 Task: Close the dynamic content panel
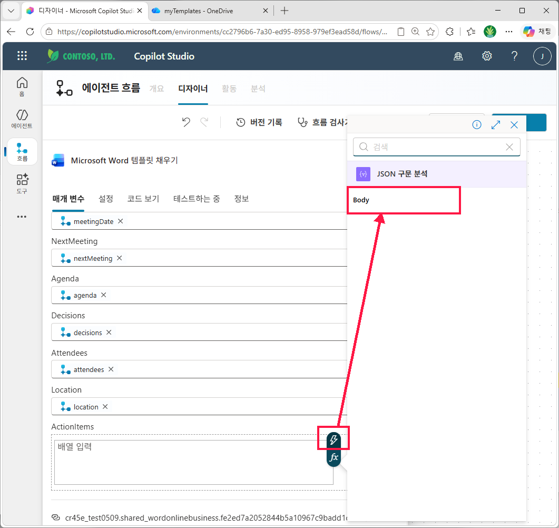[x=514, y=124]
